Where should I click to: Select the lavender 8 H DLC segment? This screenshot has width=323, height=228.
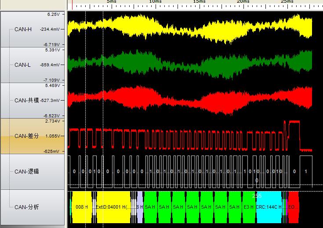140,207
